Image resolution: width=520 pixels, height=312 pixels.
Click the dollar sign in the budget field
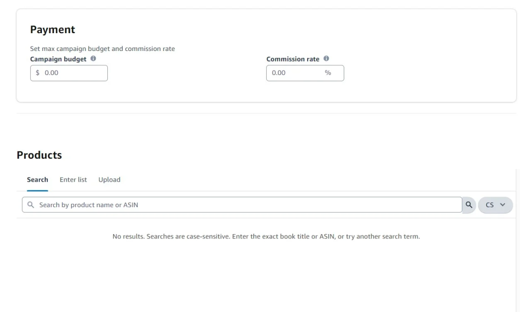(38, 73)
